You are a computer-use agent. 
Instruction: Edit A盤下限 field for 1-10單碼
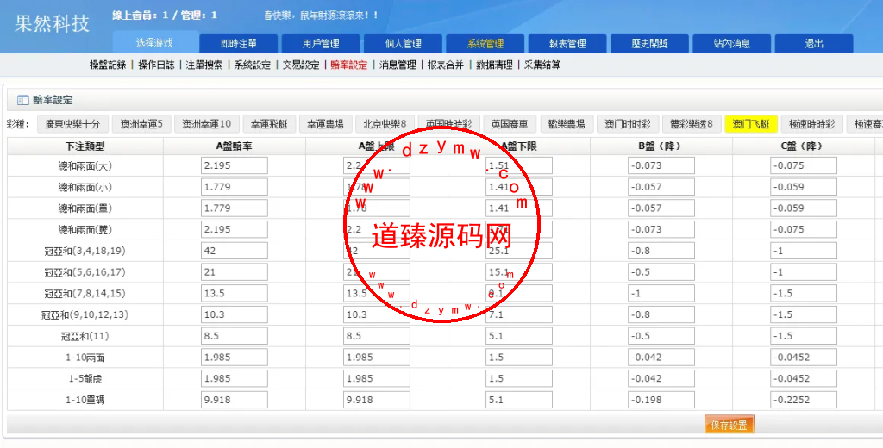coord(519,400)
